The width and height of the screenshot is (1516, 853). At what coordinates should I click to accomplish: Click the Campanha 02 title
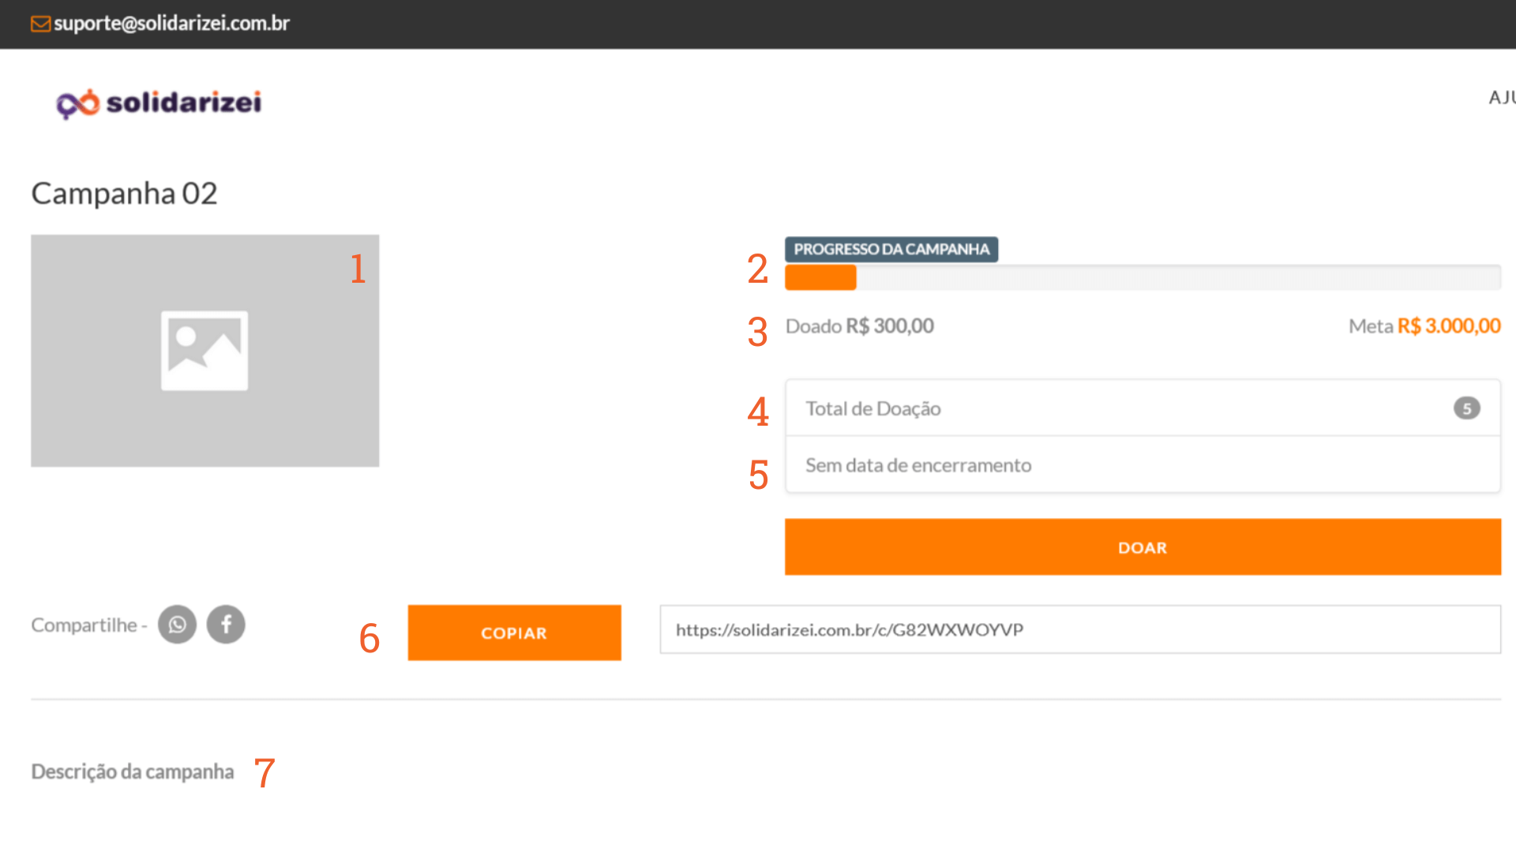124,194
